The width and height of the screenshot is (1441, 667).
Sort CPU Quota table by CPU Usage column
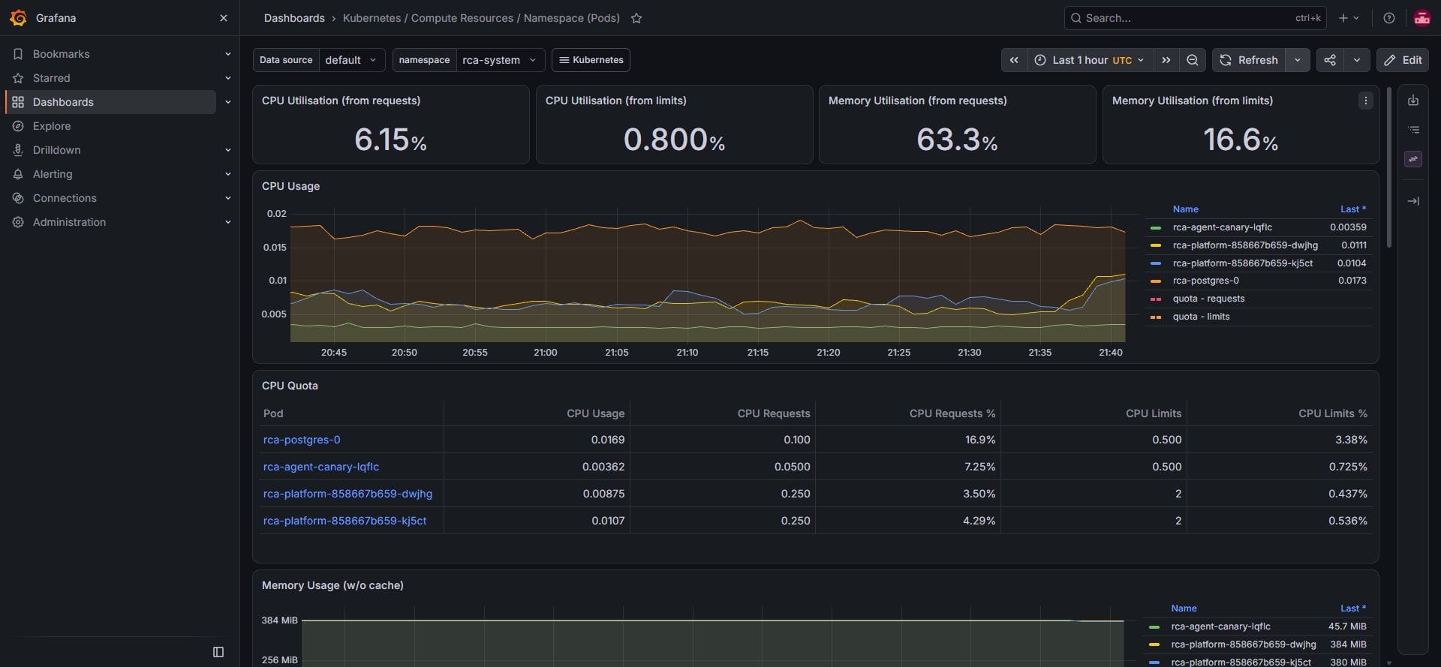(x=595, y=413)
